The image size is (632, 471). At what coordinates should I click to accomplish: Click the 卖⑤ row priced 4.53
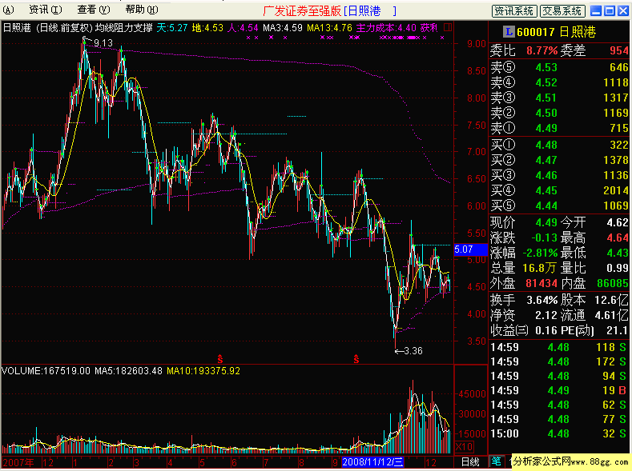559,67
